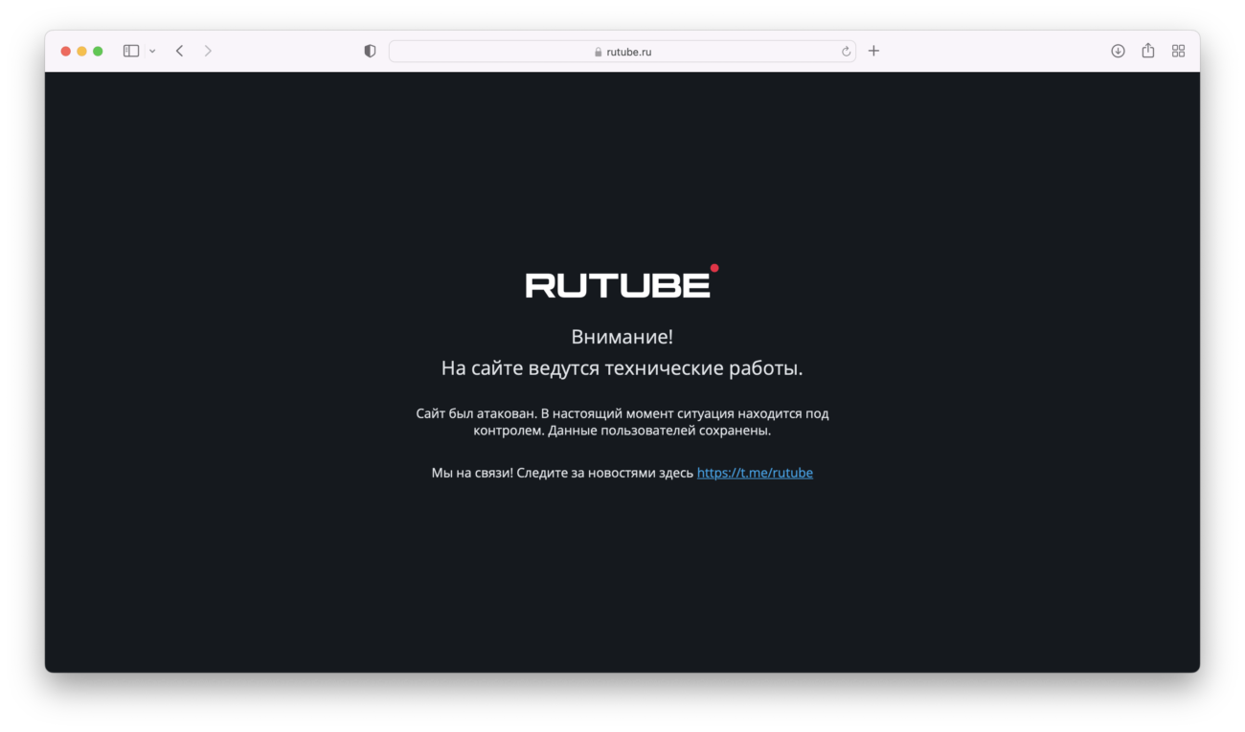Click the green zoom window control

[x=96, y=50]
